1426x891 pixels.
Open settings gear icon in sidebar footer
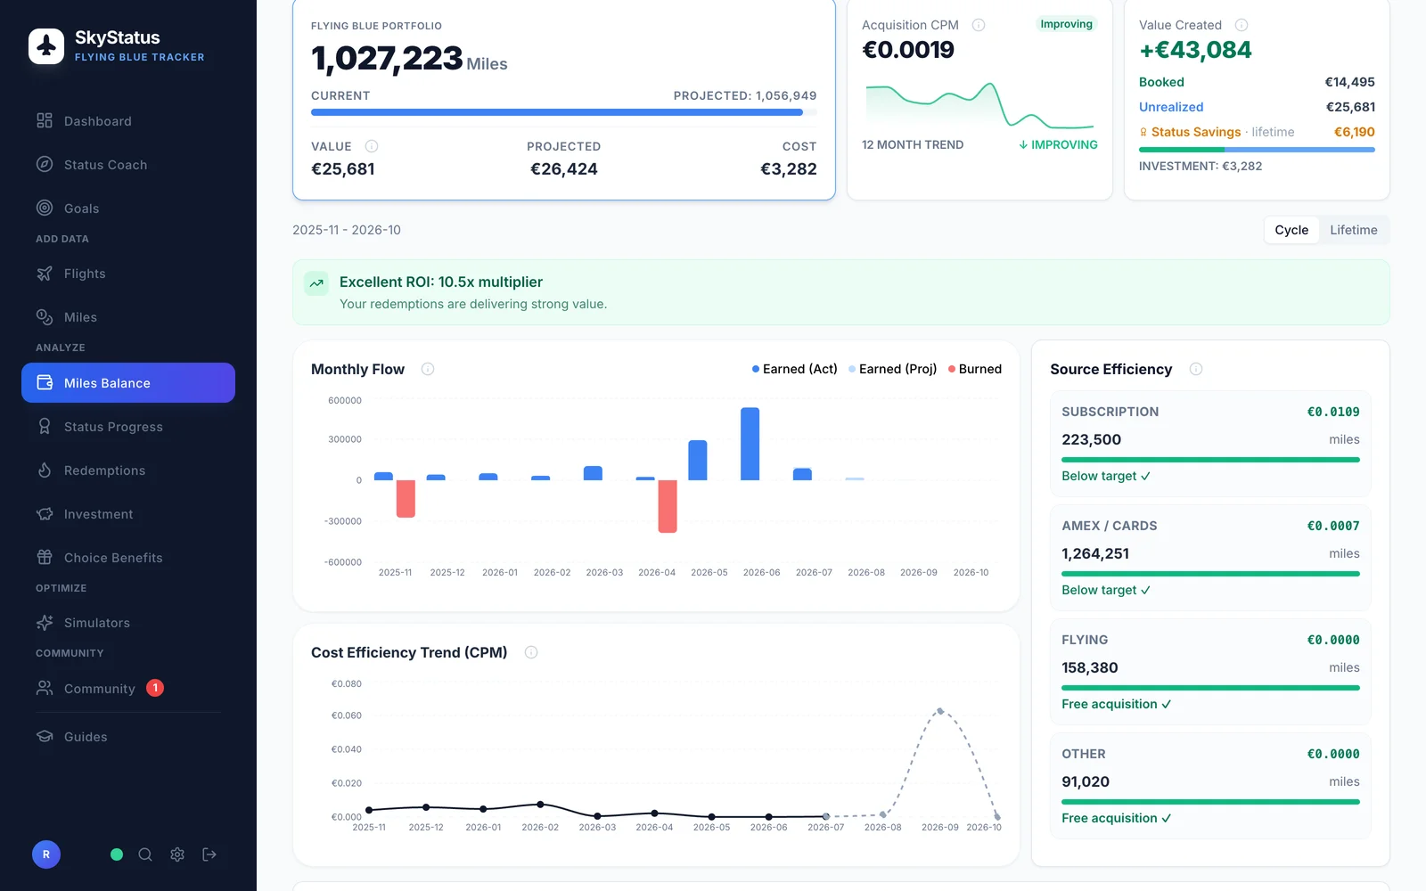[x=177, y=854]
